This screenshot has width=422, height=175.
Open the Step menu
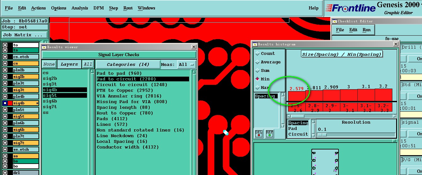pos(113,8)
